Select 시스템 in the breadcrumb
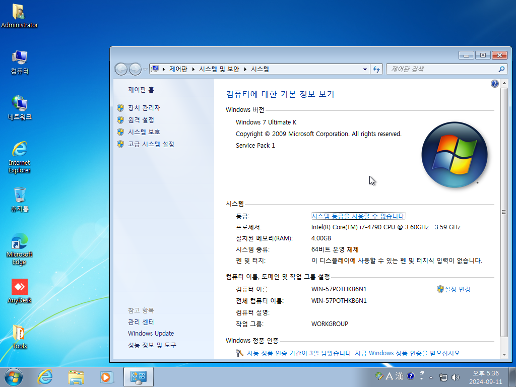 click(x=260, y=69)
